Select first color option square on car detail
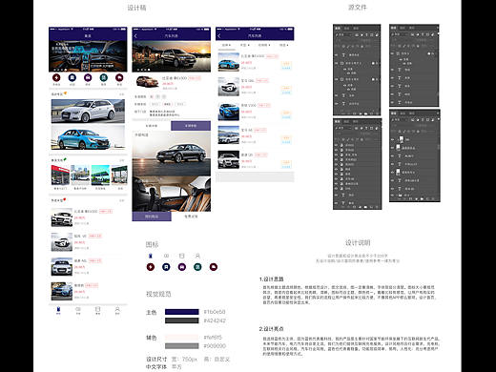The height and width of the screenshot is (372, 496). 152,96
